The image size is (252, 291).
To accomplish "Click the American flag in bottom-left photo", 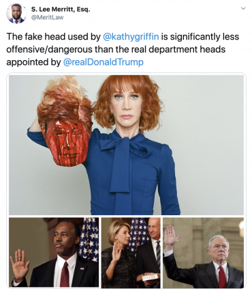I will [x=89, y=238].
